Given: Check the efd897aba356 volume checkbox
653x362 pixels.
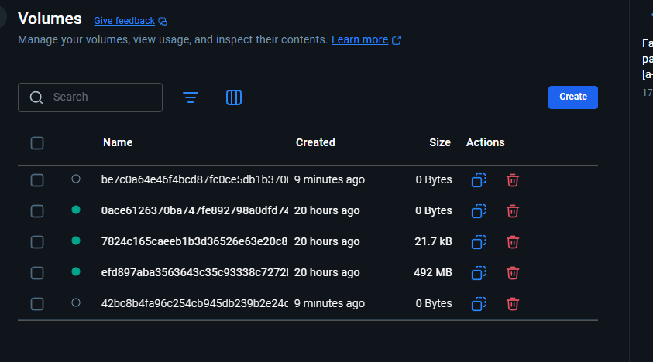Looking at the screenshot, I should click(x=37, y=273).
